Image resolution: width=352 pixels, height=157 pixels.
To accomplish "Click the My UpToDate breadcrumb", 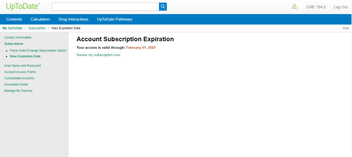I will tap(13, 28).
